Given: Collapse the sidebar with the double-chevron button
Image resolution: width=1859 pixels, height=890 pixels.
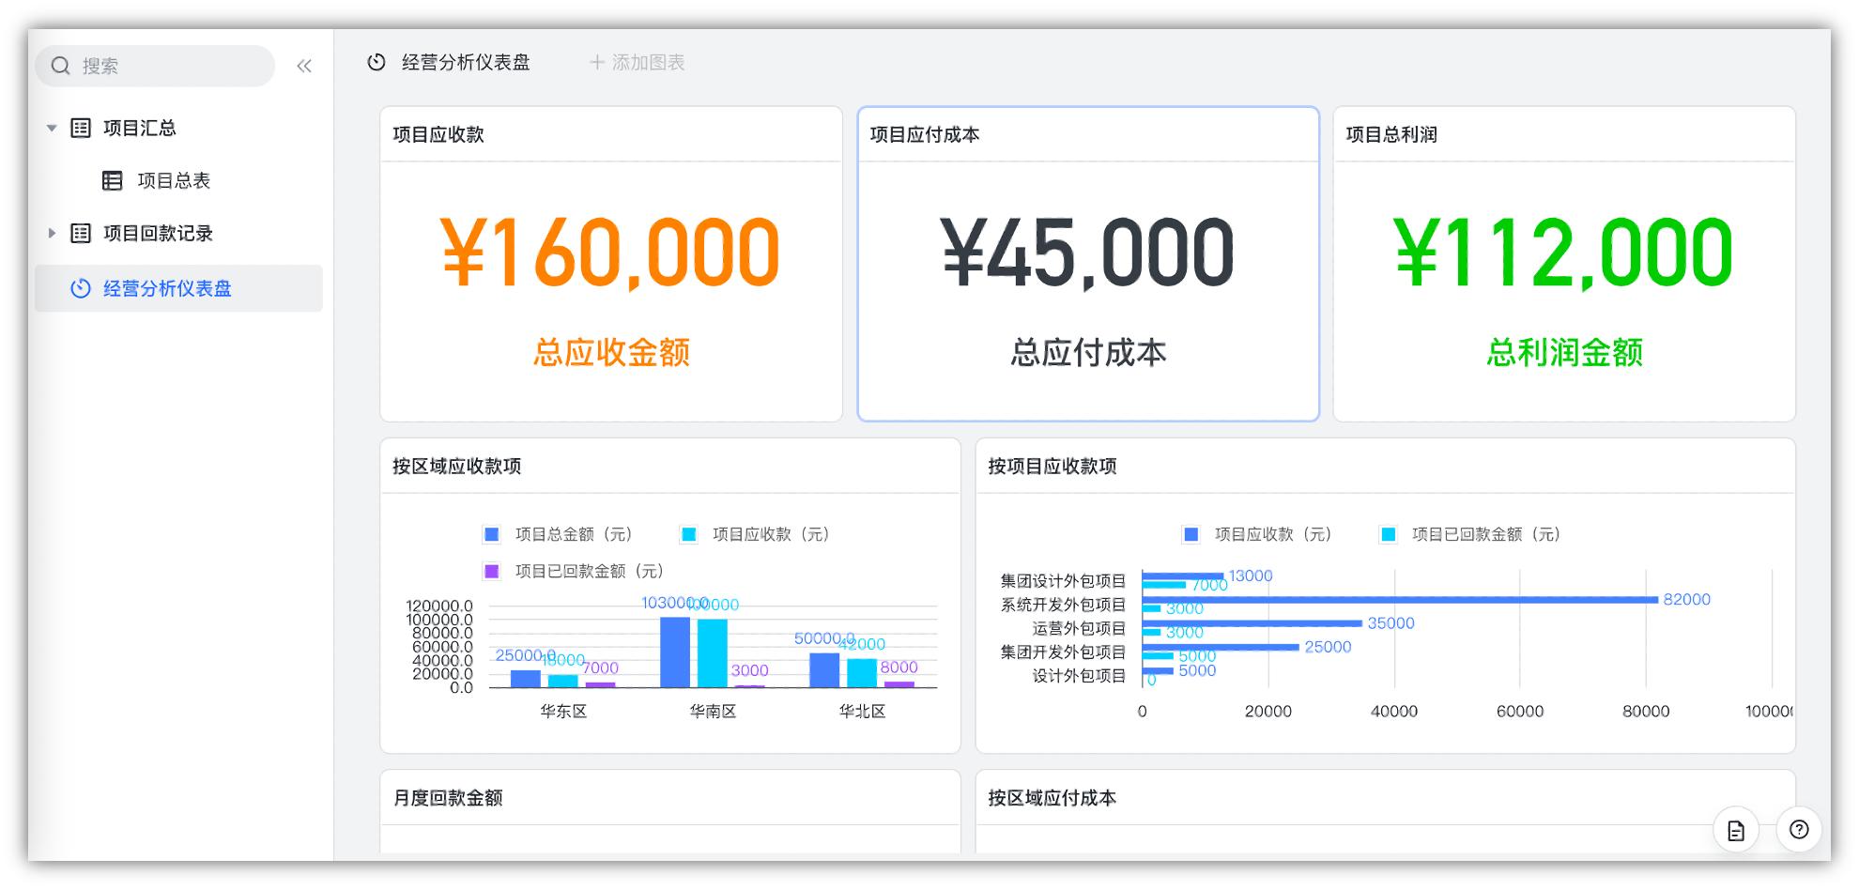Looking at the screenshot, I should [302, 66].
